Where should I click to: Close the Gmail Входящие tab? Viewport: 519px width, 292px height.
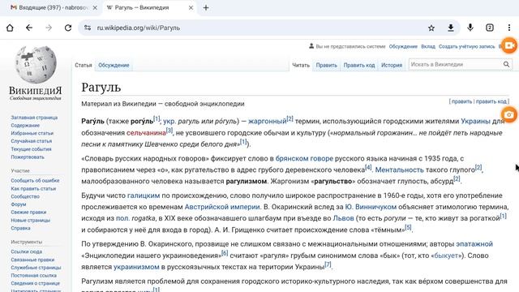pyautogui.click(x=95, y=7)
